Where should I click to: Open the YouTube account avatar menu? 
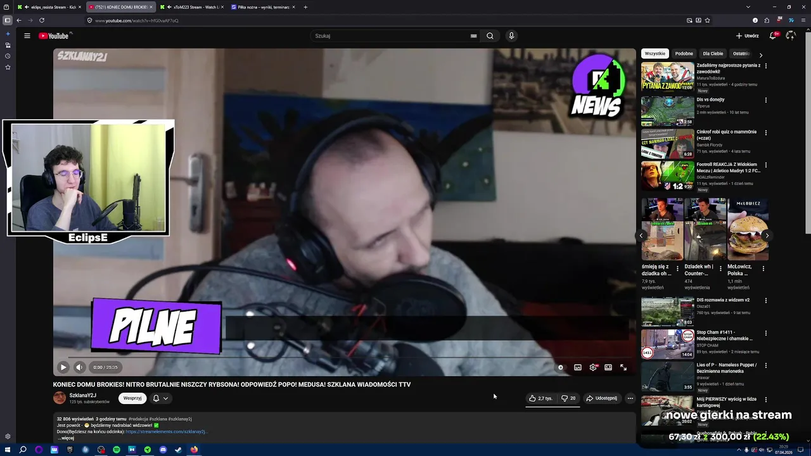coord(790,35)
